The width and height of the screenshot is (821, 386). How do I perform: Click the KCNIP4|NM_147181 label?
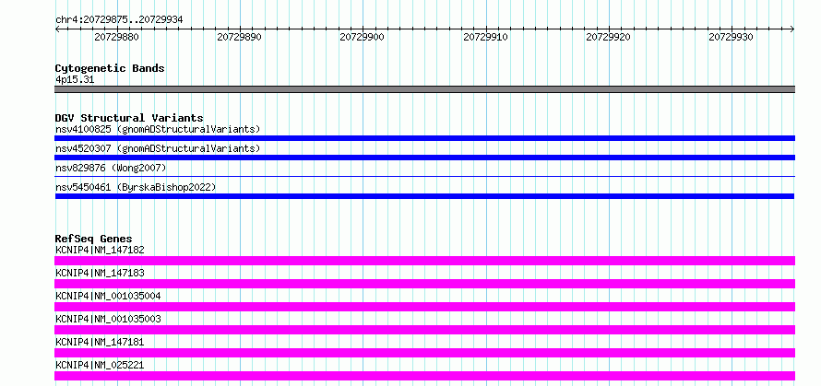coord(100,342)
